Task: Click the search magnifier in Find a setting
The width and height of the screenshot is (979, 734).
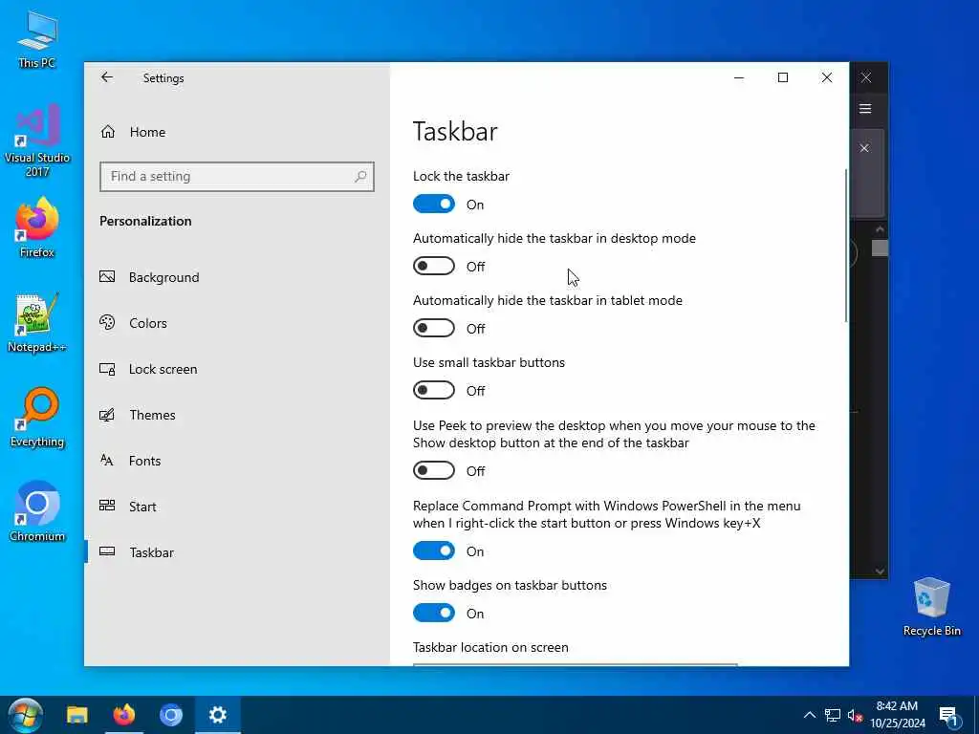Action: point(360,177)
